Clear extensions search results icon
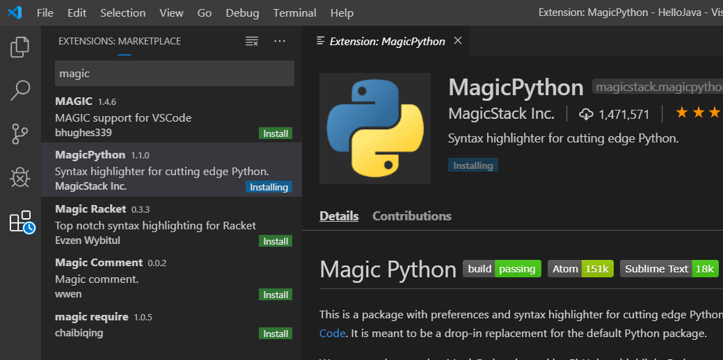Viewport: 723px width, 360px height. (x=251, y=41)
